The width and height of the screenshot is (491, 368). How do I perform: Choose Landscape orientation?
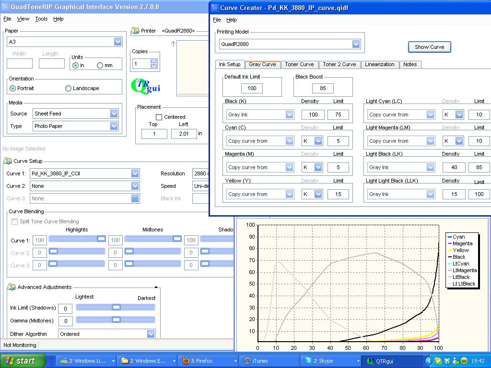(68, 88)
